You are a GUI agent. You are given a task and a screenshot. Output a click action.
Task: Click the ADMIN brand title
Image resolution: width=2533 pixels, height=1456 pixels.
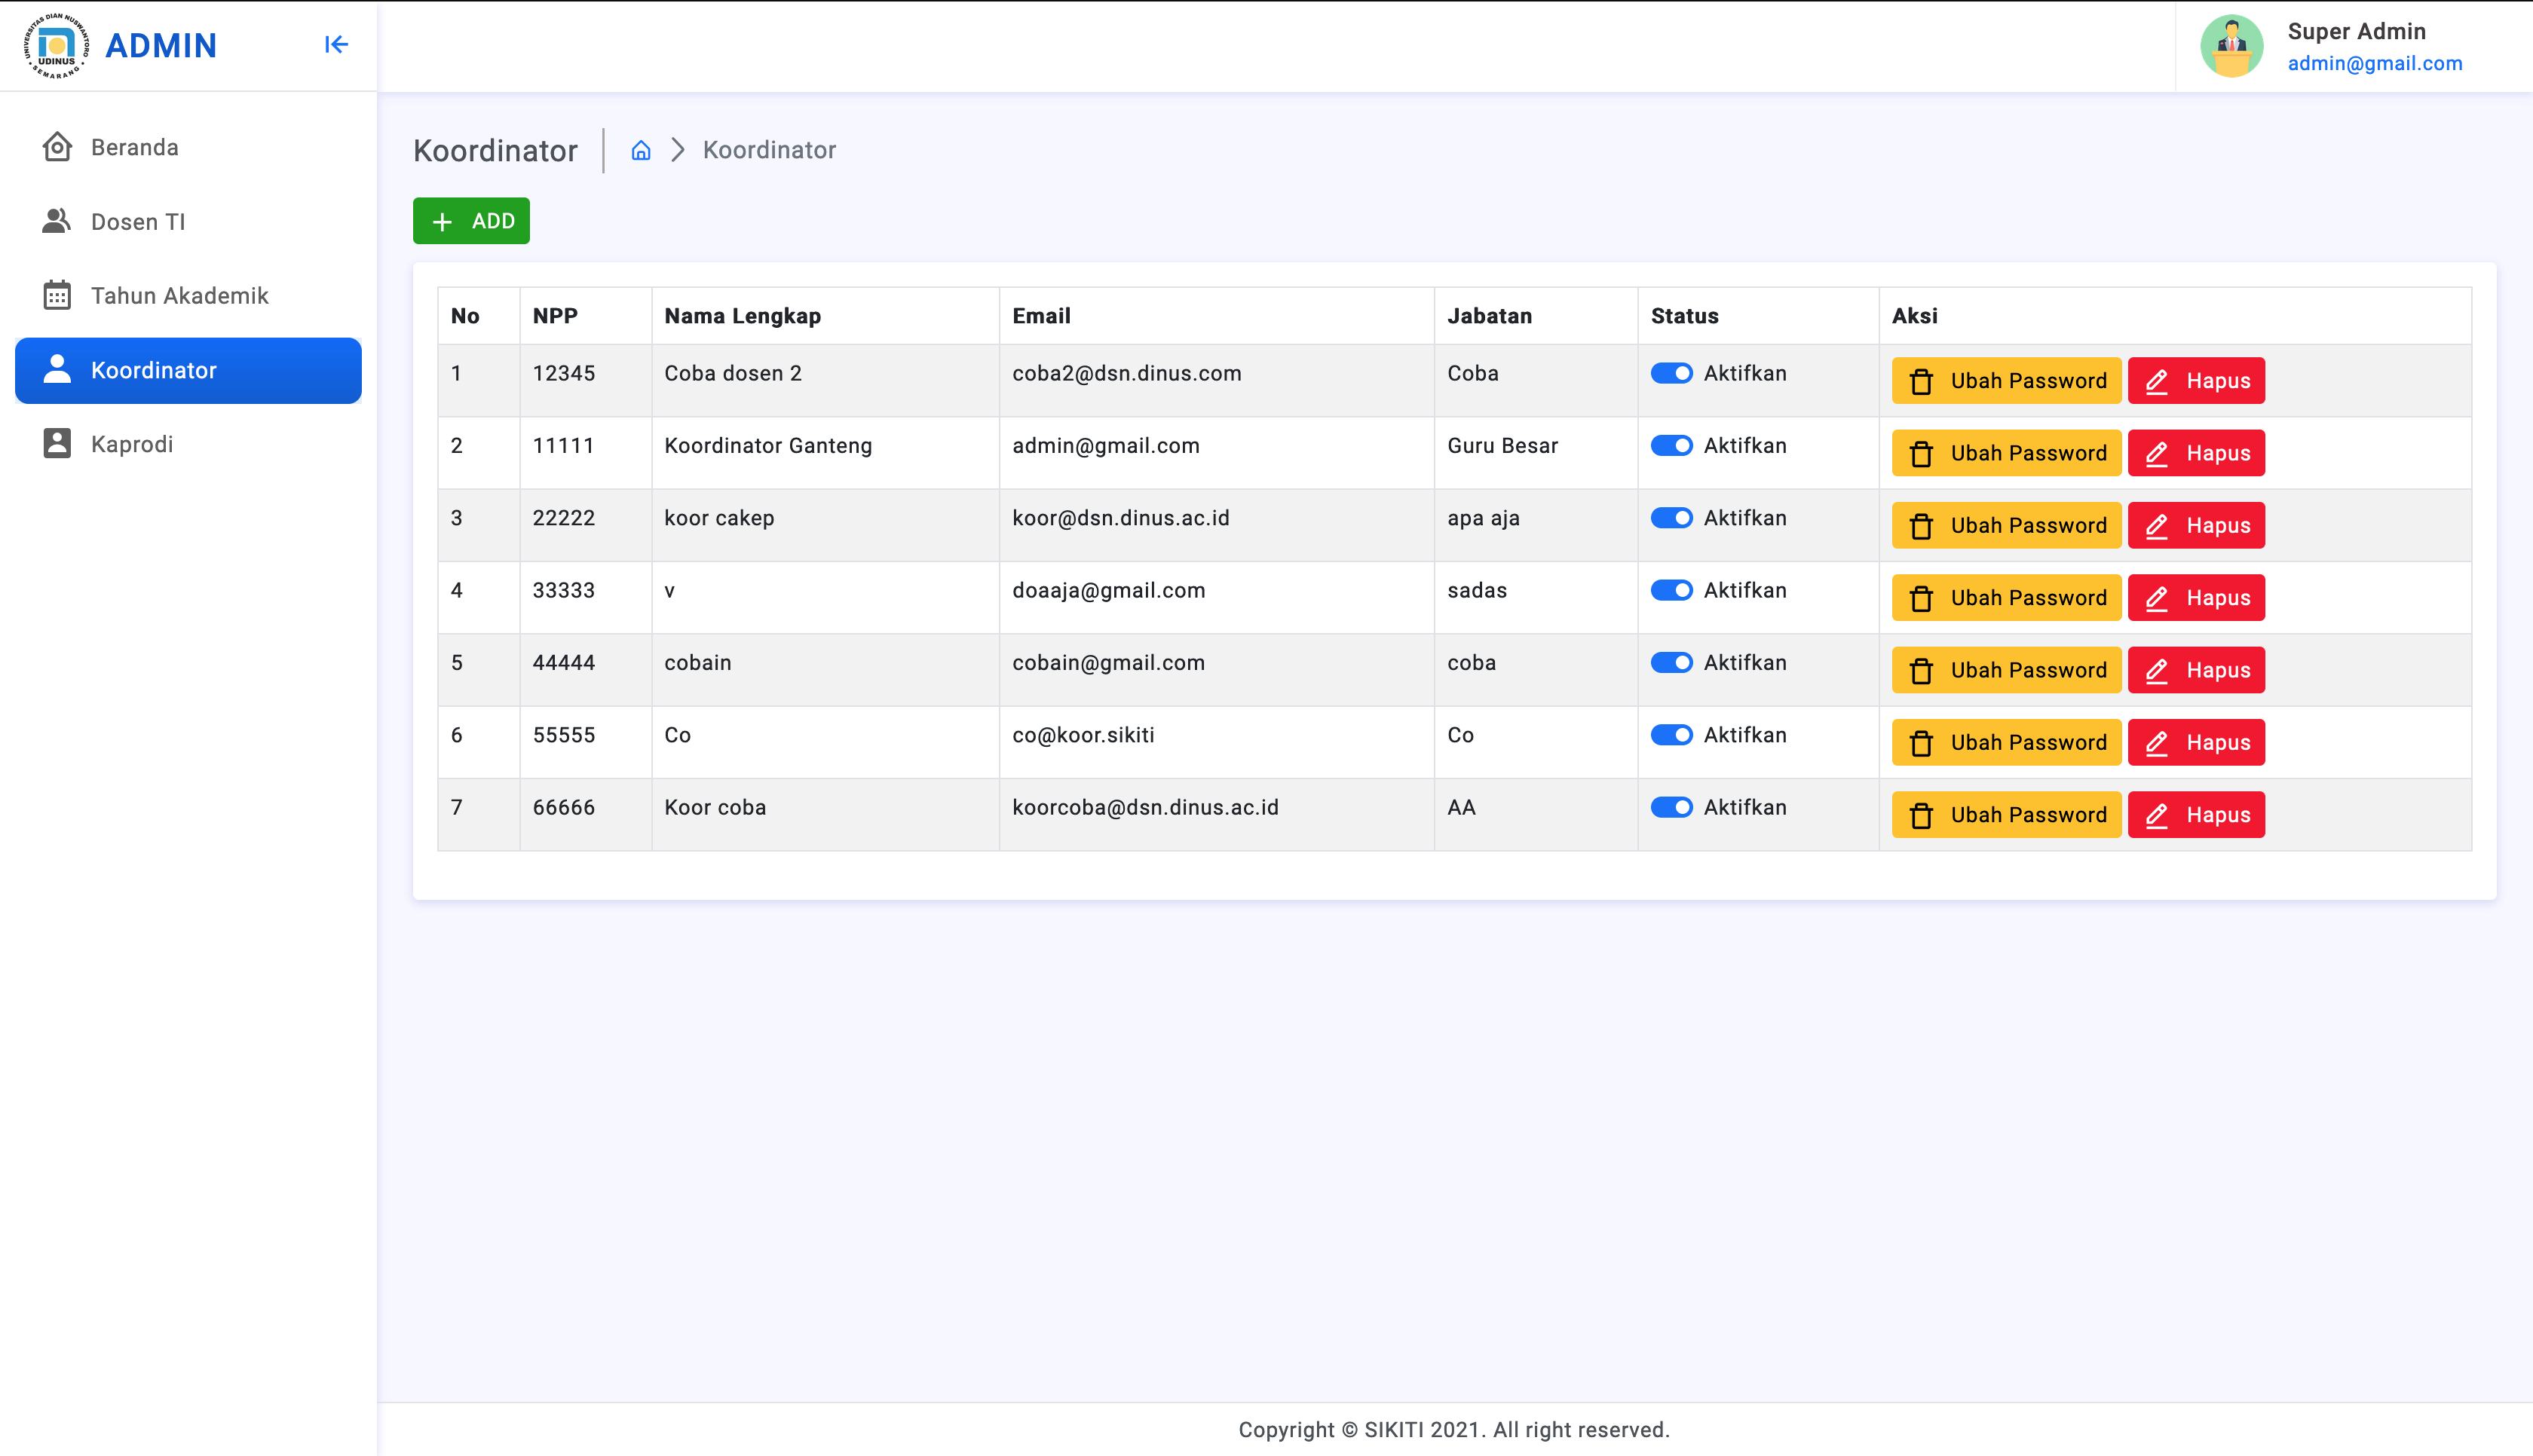point(161,45)
